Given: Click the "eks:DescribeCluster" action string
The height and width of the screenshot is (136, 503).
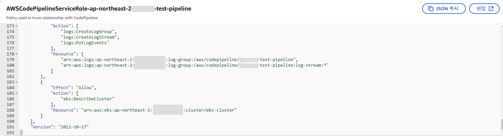Looking at the screenshot, I should click(87, 99).
